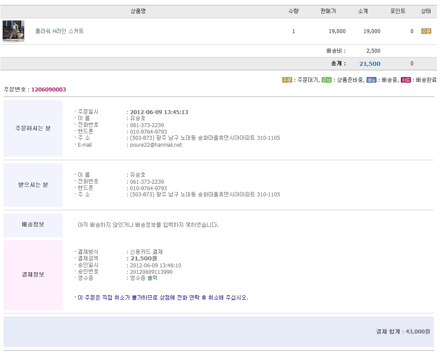The width and height of the screenshot is (440, 357).
Task: Click the 주문 badge beside 주문대기 in the legend
Action: pos(287,80)
